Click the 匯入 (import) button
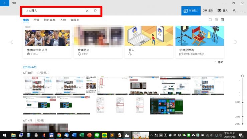Viewport: 247px width, 139px height. [x=223, y=11]
